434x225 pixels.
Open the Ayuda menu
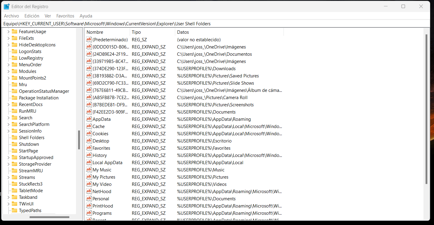pos(86,16)
